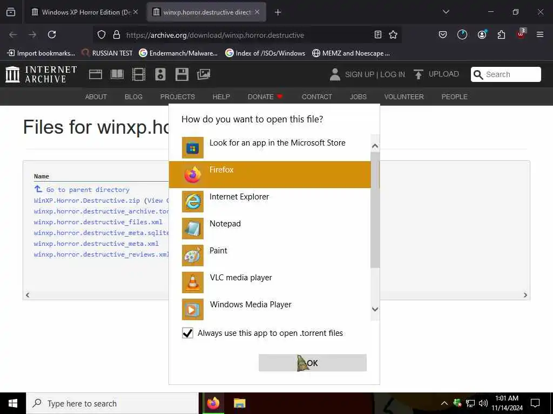Screen dimensions: 553x414
Task: Open the PEOPLE menu item
Action: (x=454, y=97)
